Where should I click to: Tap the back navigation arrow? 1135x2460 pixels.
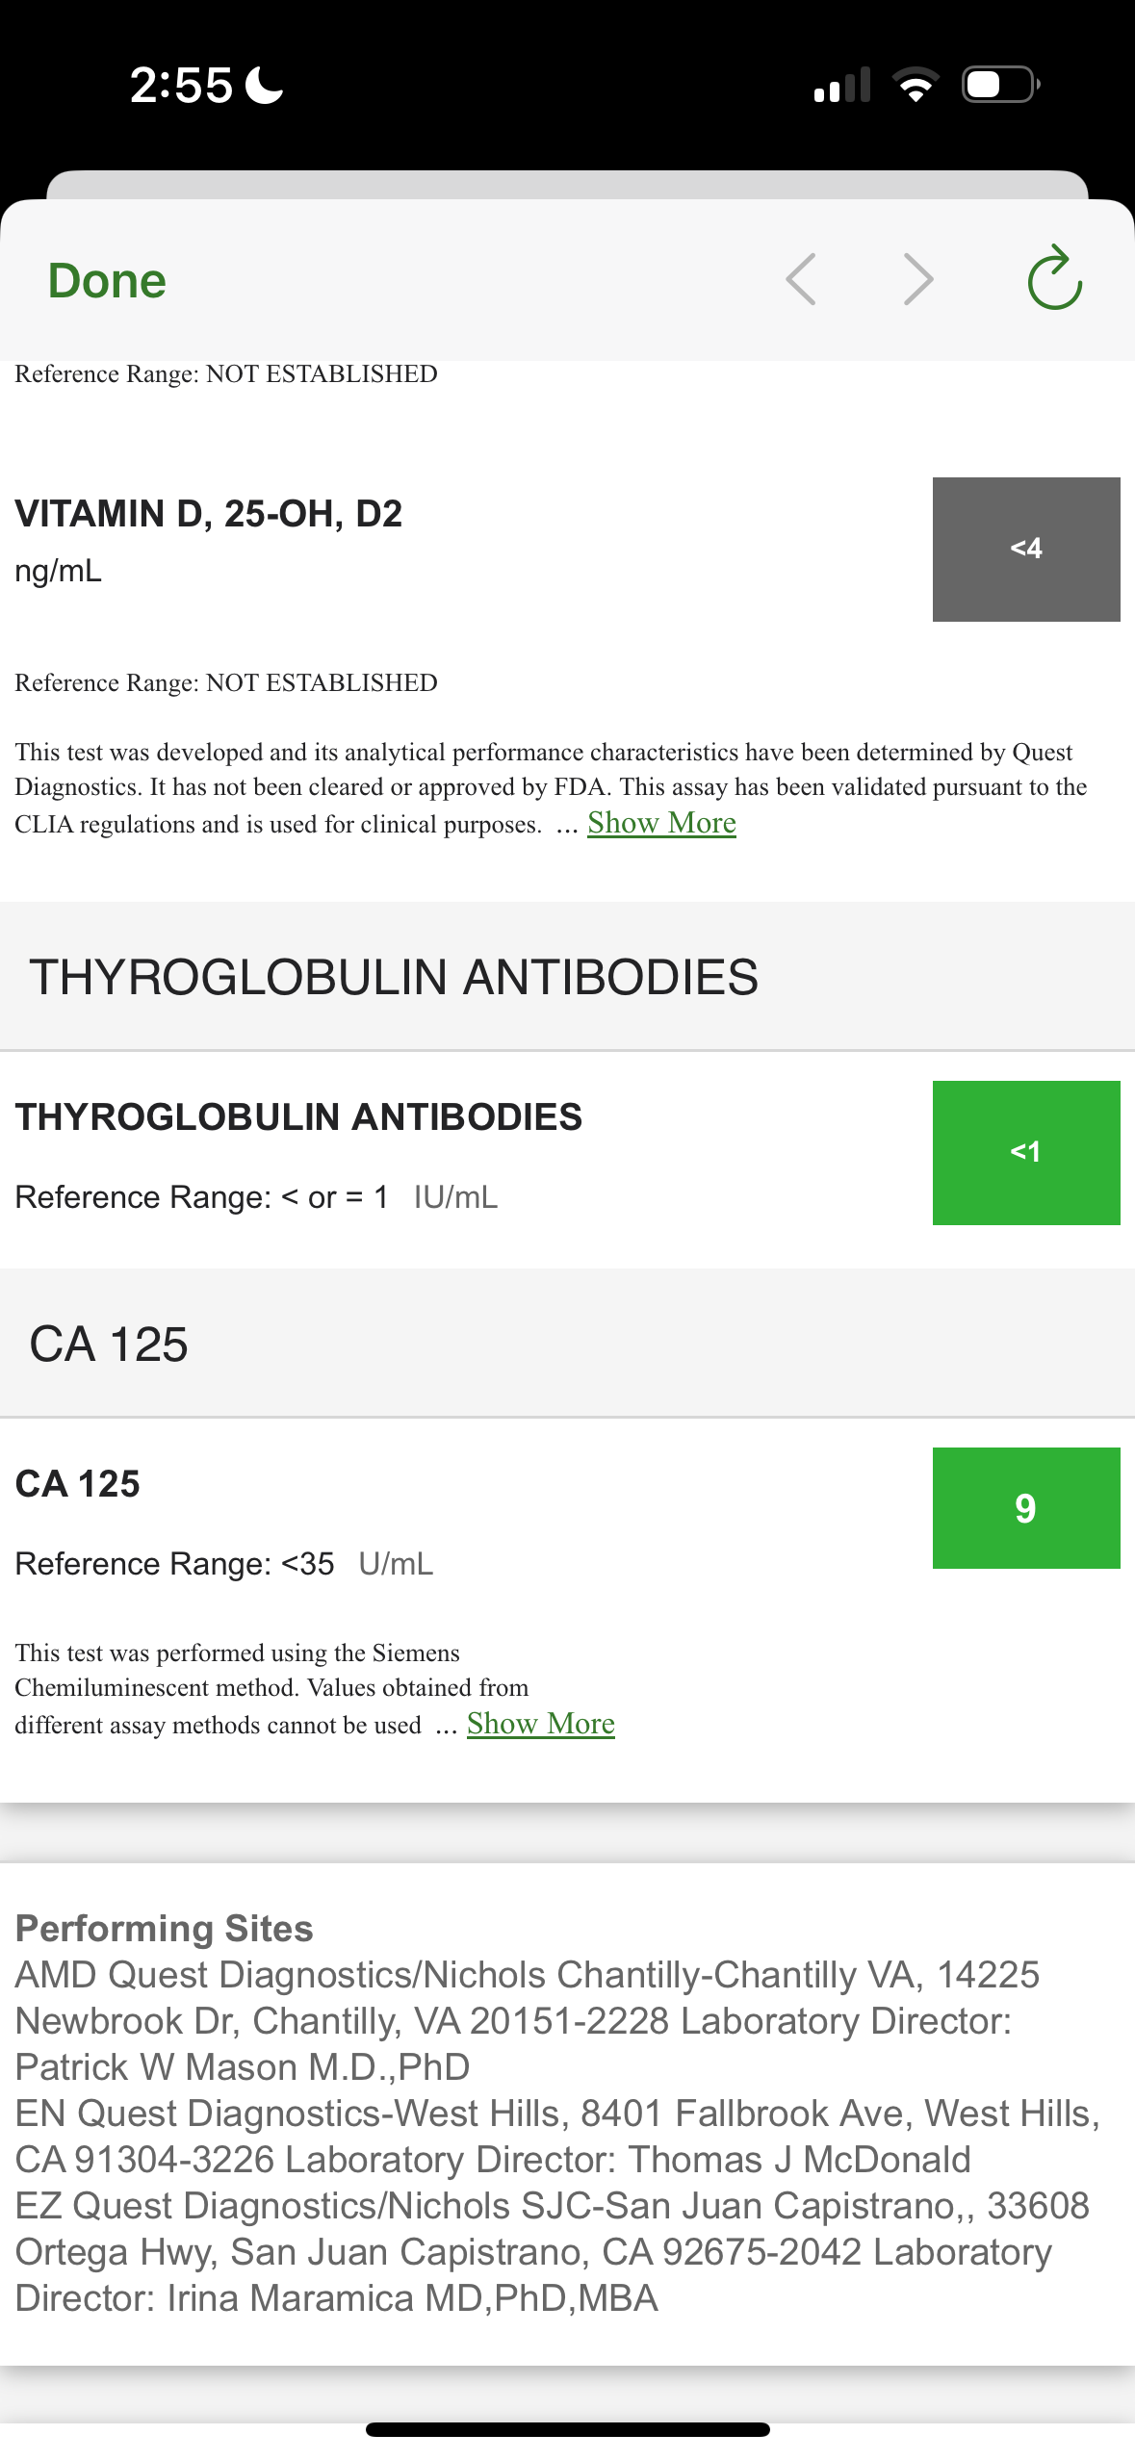tap(801, 280)
